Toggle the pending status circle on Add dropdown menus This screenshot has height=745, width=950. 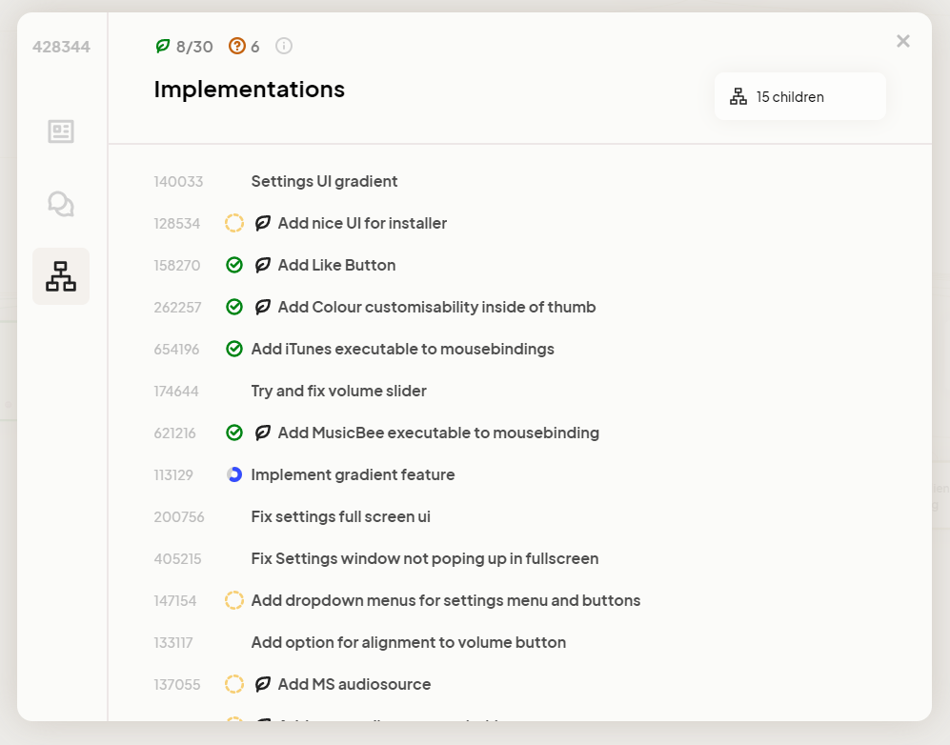click(x=234, y=600)
